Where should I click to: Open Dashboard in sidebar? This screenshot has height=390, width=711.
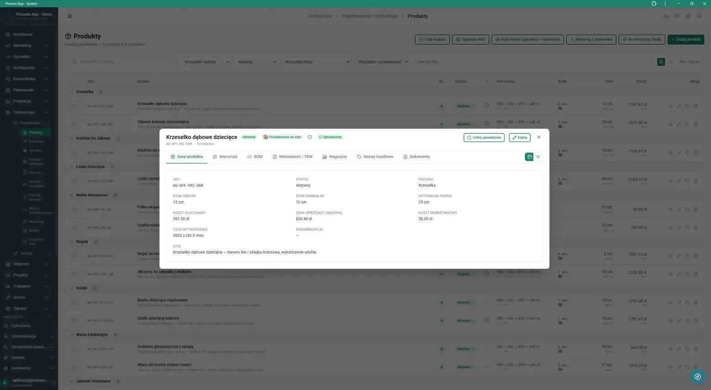click(x=23, y=34)
